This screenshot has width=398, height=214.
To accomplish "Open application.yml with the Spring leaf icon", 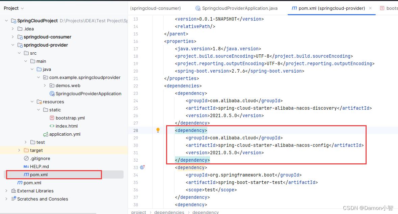I will click(65, 134).
